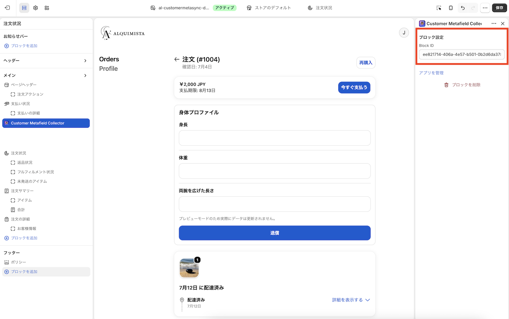Click the Block ID input field
Viewport: 509px width, 319px height.
click(462, 54)
